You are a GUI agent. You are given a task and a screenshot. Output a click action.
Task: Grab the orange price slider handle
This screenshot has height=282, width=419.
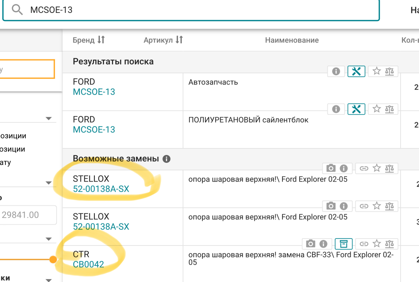click(53, 260)
